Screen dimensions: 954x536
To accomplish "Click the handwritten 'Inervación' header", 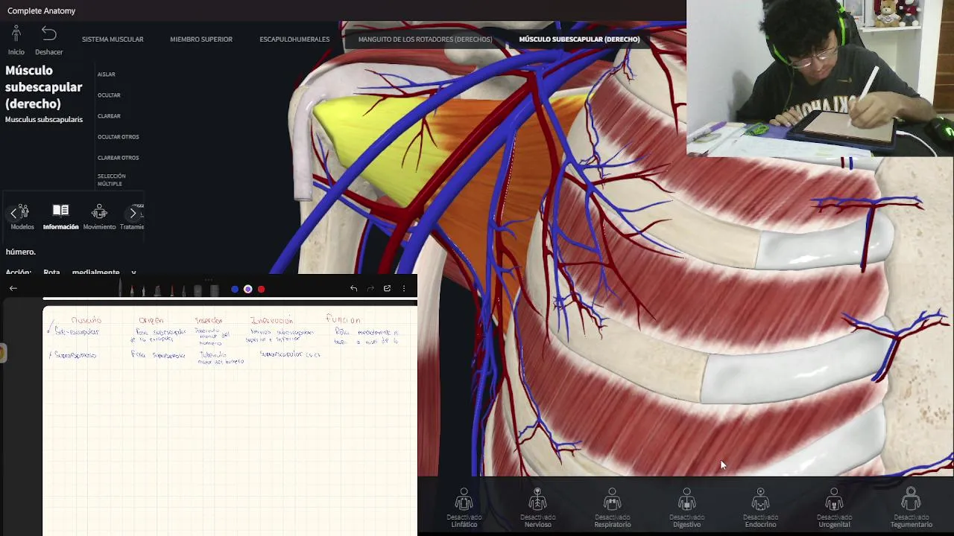I will (x=271, y=320).
